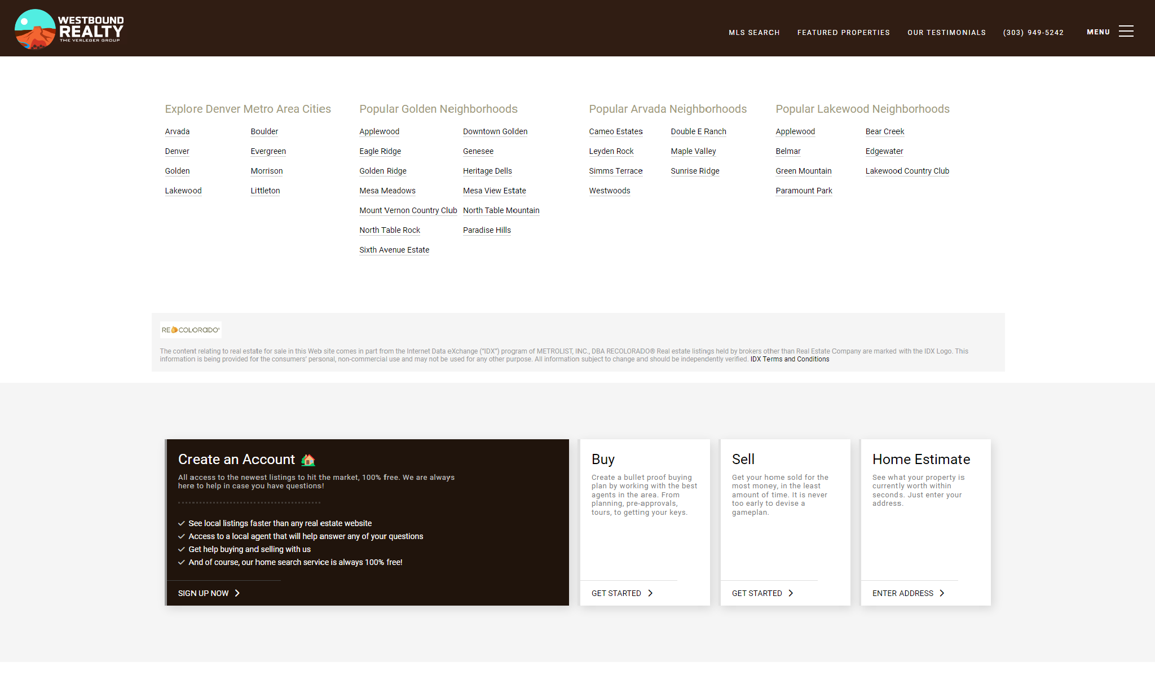Select Boulder from the cities list

tap(264, 131)
